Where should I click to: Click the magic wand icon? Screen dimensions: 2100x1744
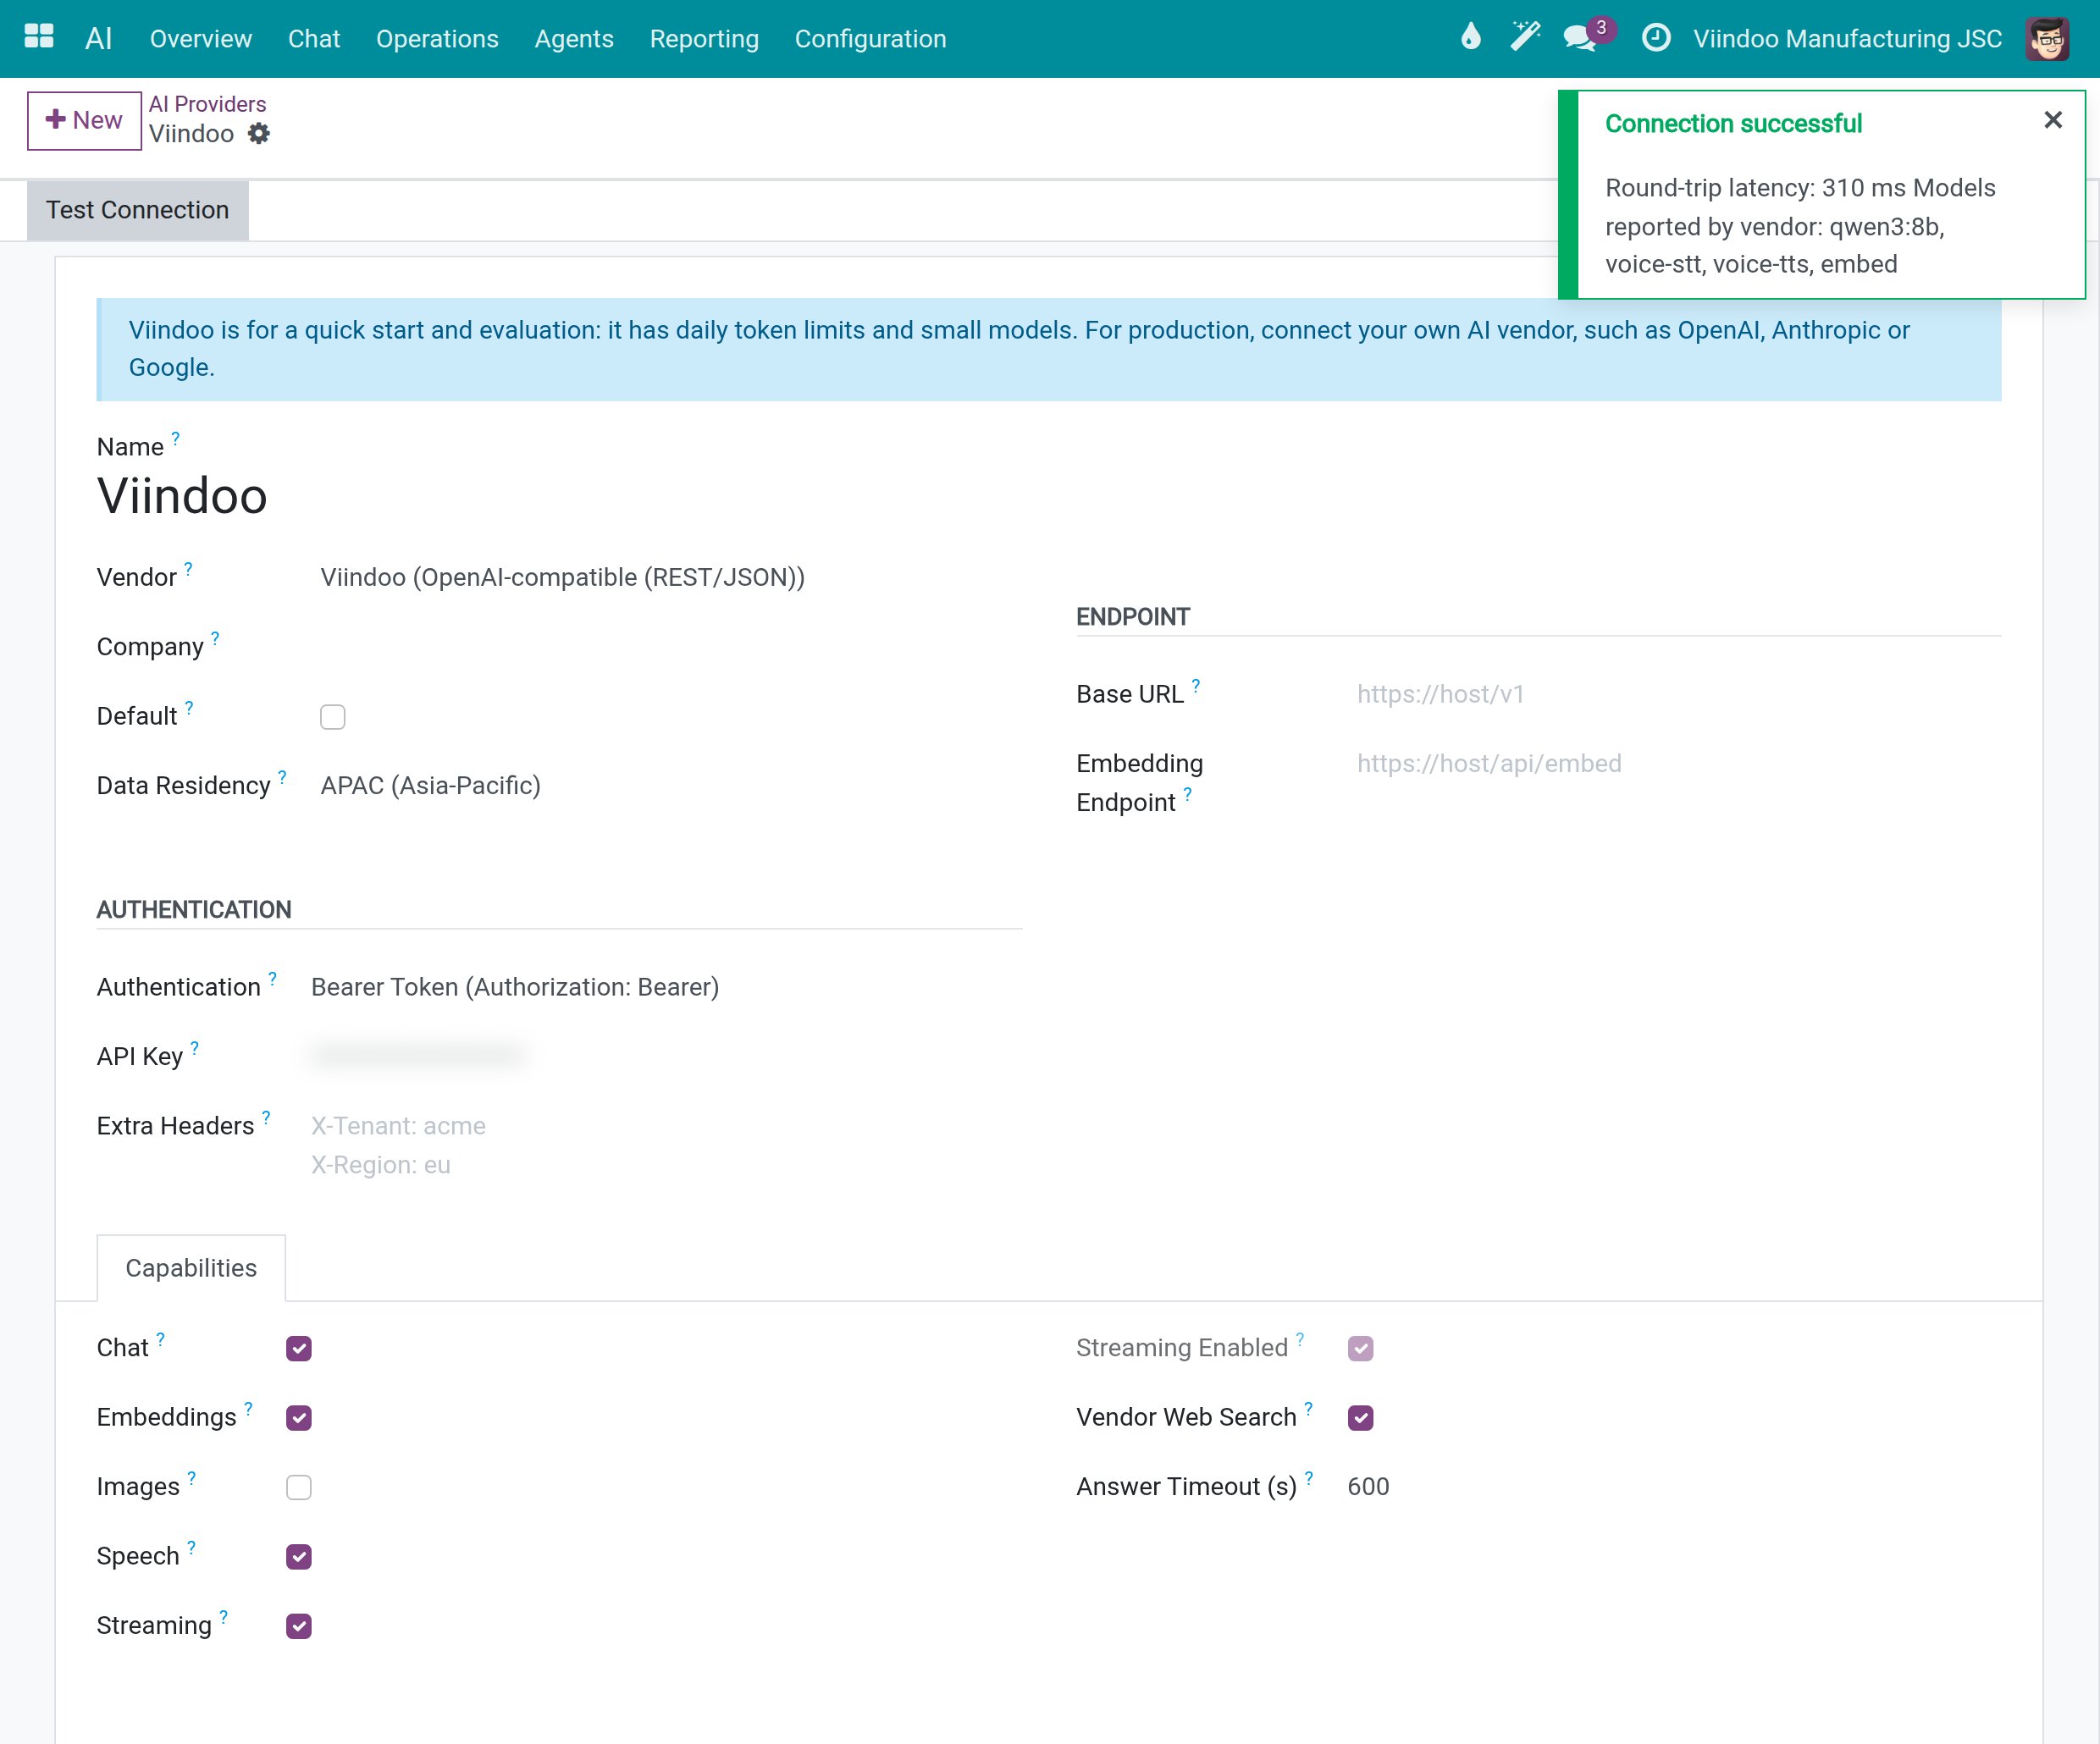coord(1525,37)
